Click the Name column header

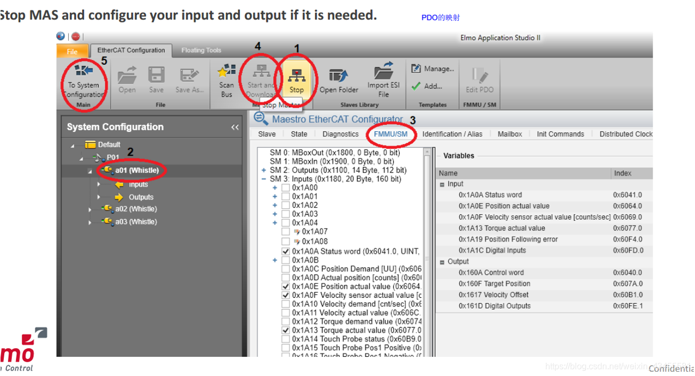click(524, 173)
